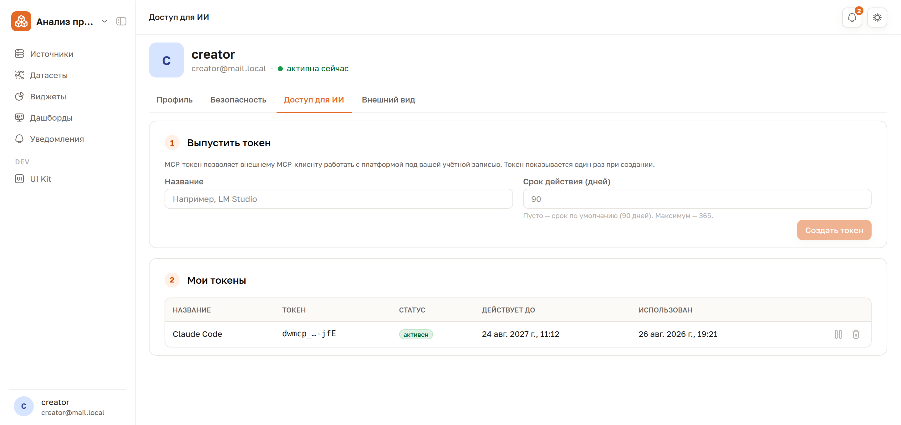Click the НАЗВАНИЕ column header
The image size is (901, 425).
(192, 310)
